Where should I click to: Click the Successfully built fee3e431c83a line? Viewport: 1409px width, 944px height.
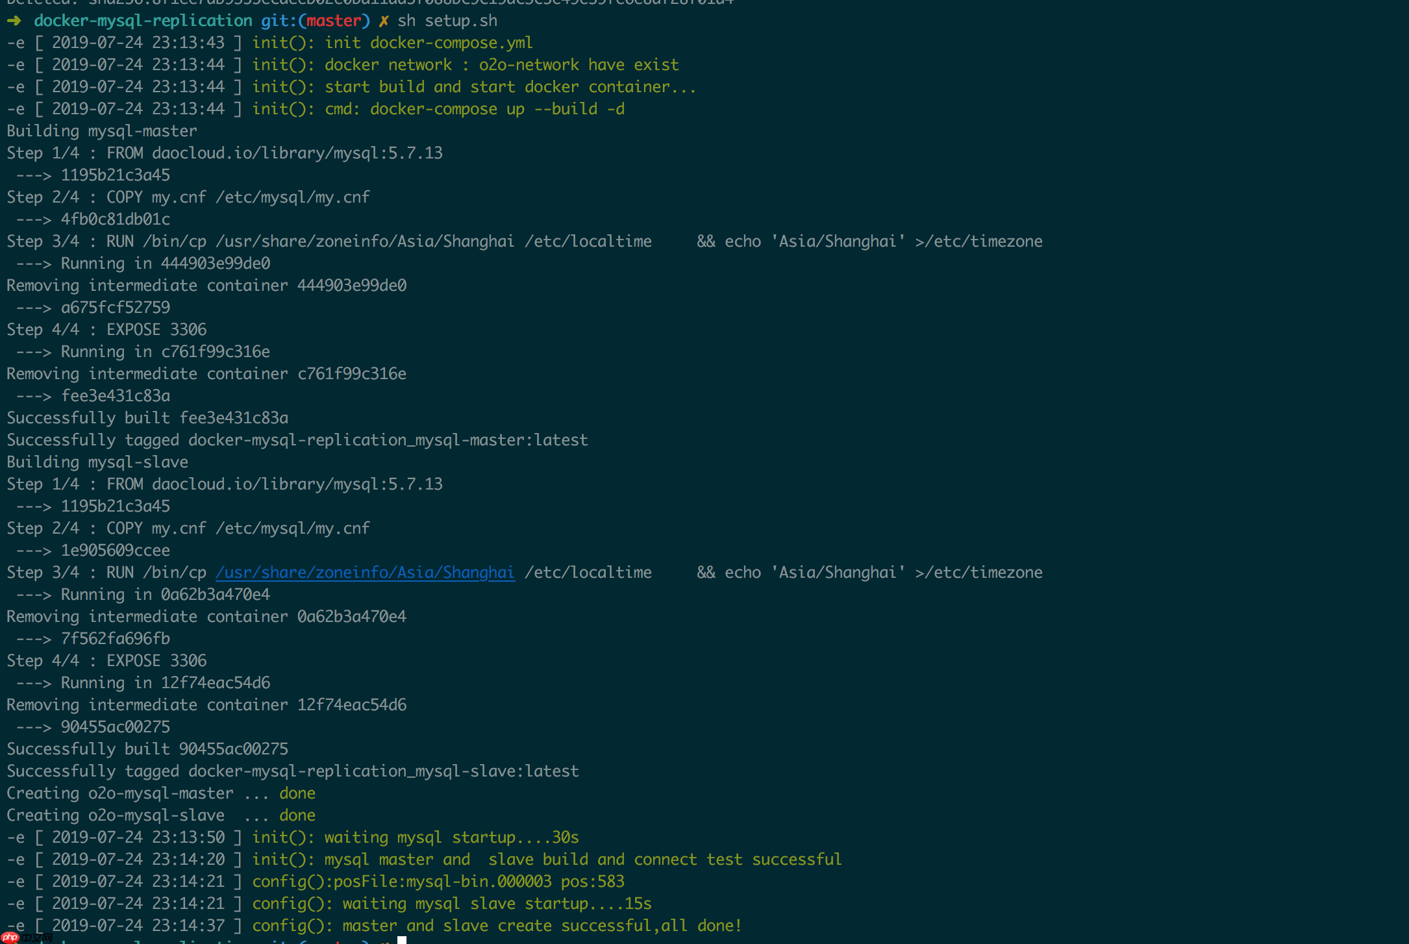(x=147, y=417)
